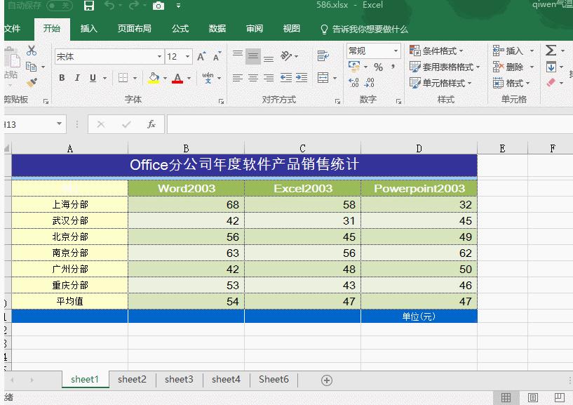The image size is (573, 405).
Task: Click the 删除 delete cells icon
Action: pos(511,66)
